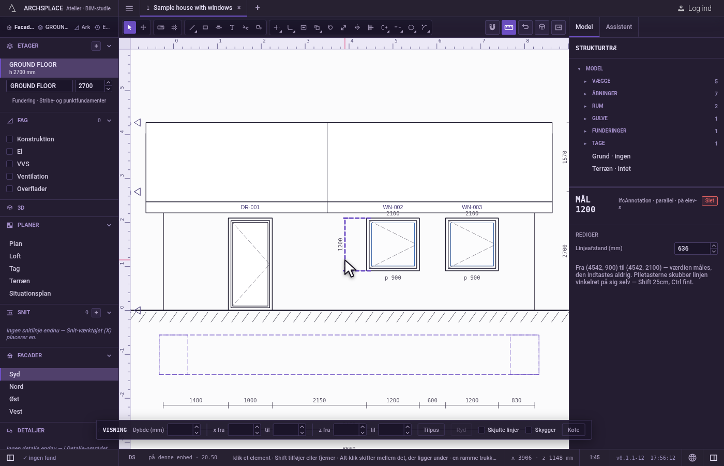Select the Nord facade view
This screenshot has height=466, width=724.
59,387
